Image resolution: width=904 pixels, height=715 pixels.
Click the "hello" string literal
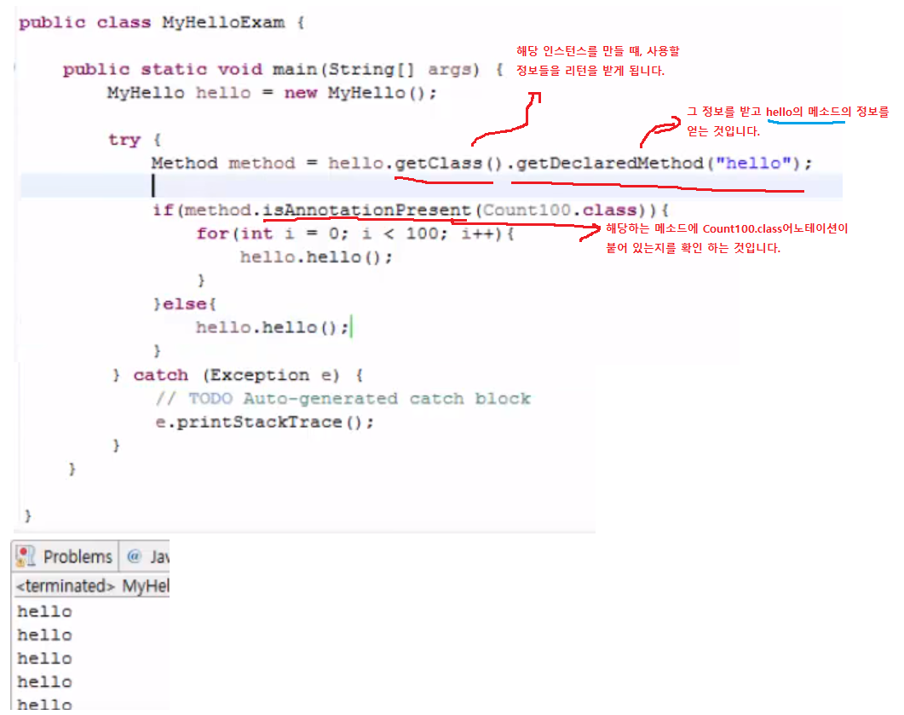pyautogui.click(x=753, y=163)
